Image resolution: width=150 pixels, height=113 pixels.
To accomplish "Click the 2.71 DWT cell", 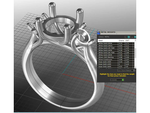I will (129, 43).
